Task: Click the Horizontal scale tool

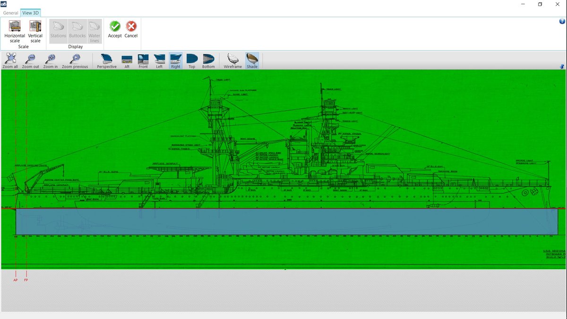Action: pos(15,31)
